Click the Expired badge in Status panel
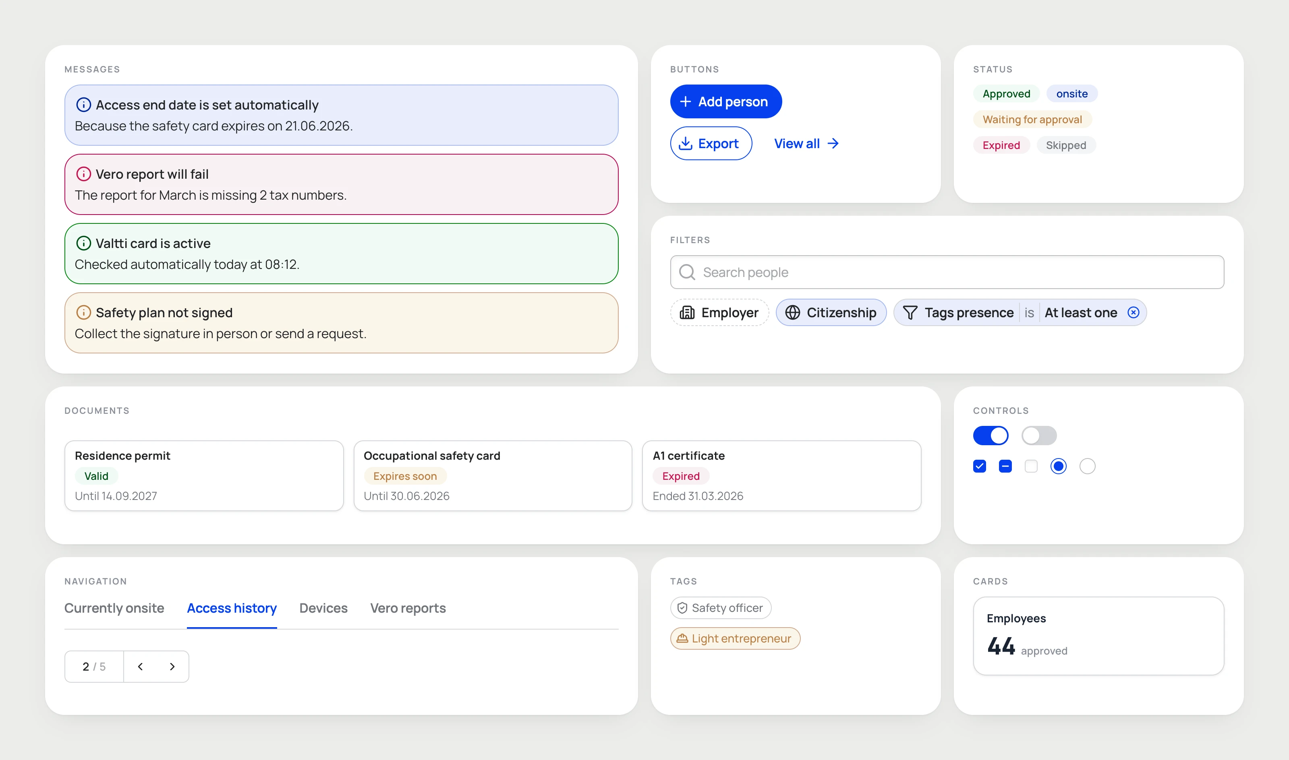Screen dimensions: 1289x760 point(1001,145)
